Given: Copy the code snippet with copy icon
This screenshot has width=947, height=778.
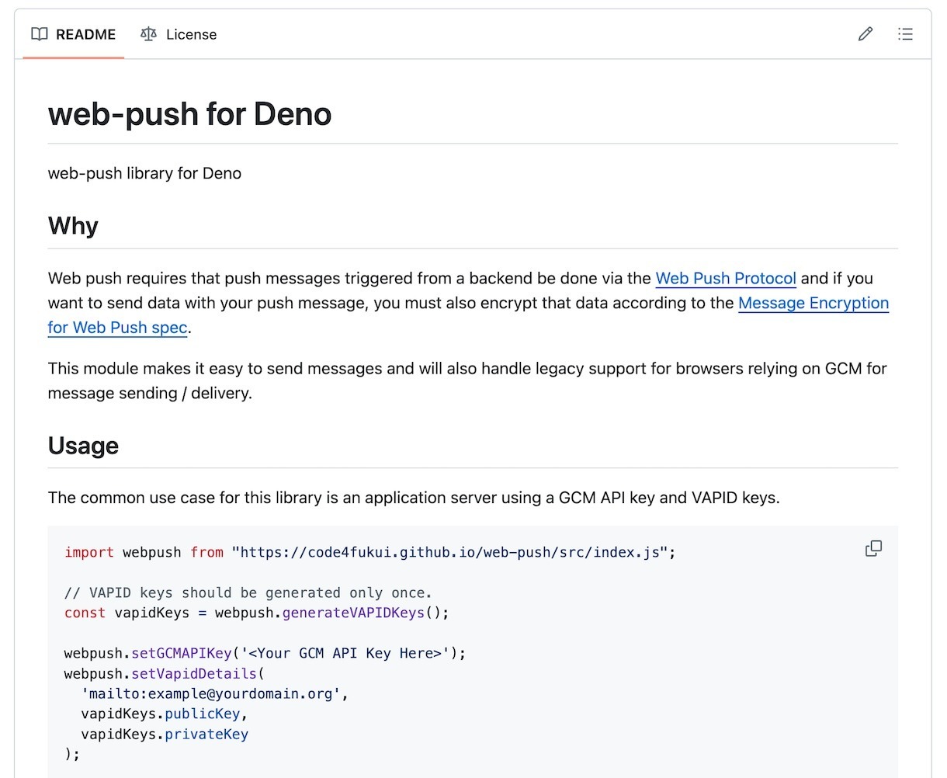Looking at the screenshot, I should (x=873, y=549).
